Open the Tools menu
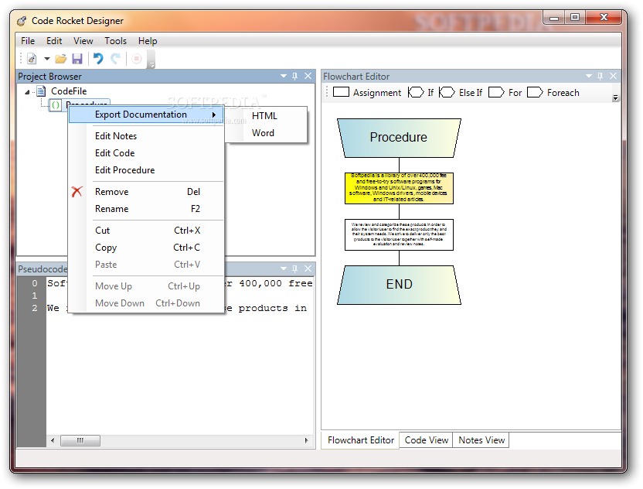Screen dimensions: 643x489 (115, 41)
